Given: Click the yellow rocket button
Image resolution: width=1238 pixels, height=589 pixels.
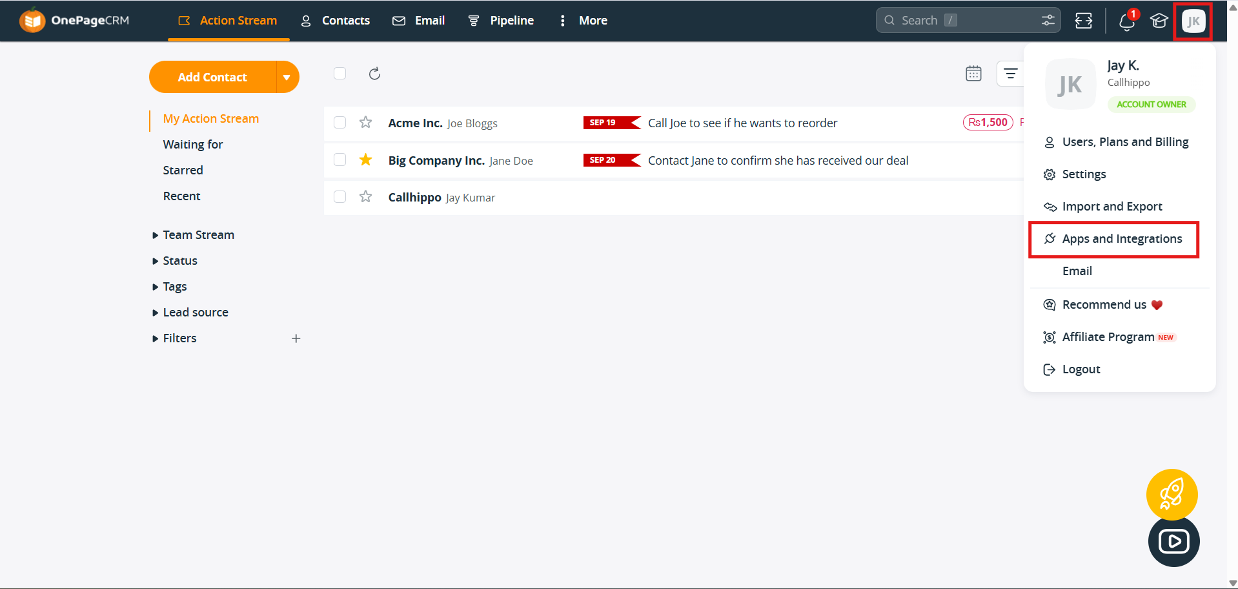Looking at the screenshot, I should tap(1172, 495).
